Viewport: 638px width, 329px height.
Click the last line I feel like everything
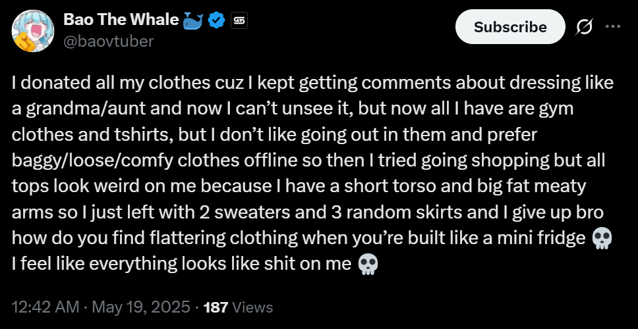195,265
